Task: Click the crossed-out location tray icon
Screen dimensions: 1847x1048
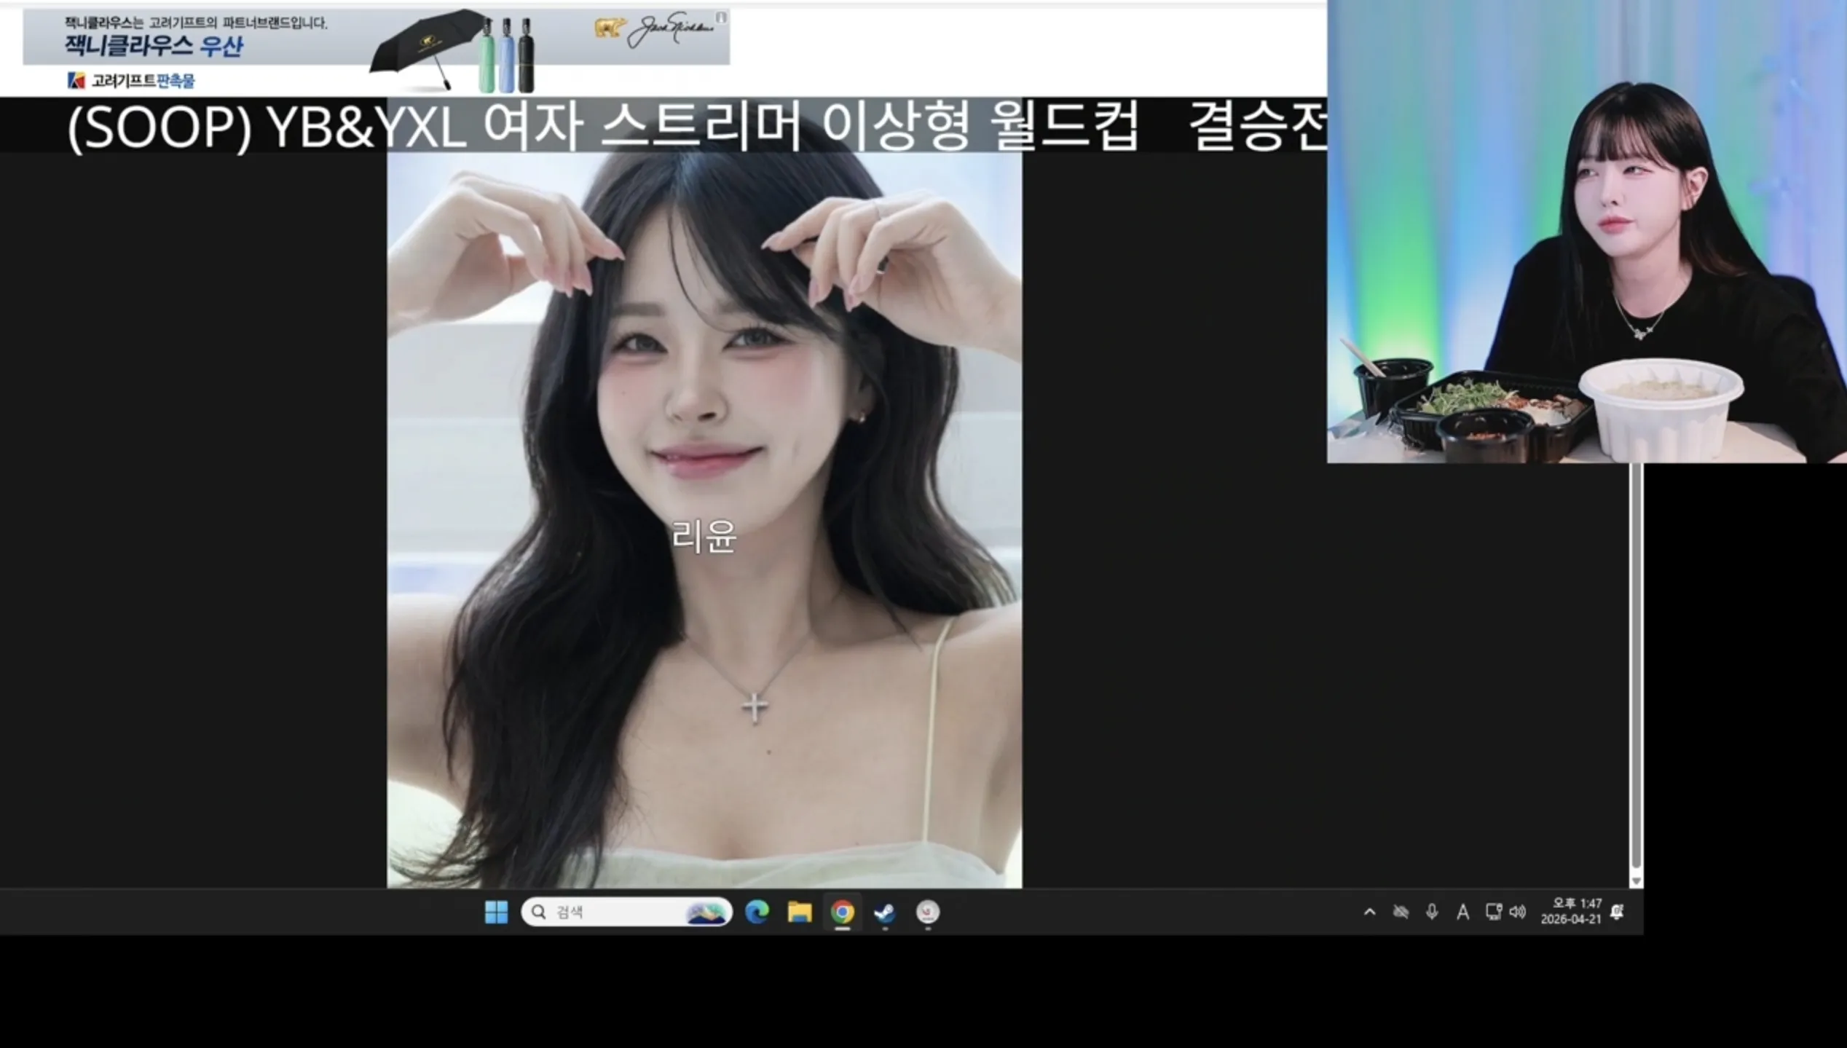Action: pyautogui.click(x=1401, y=912)
